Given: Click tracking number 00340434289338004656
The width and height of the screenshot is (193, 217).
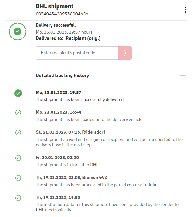Looking at the screenshot, I should tap(62, 14).
